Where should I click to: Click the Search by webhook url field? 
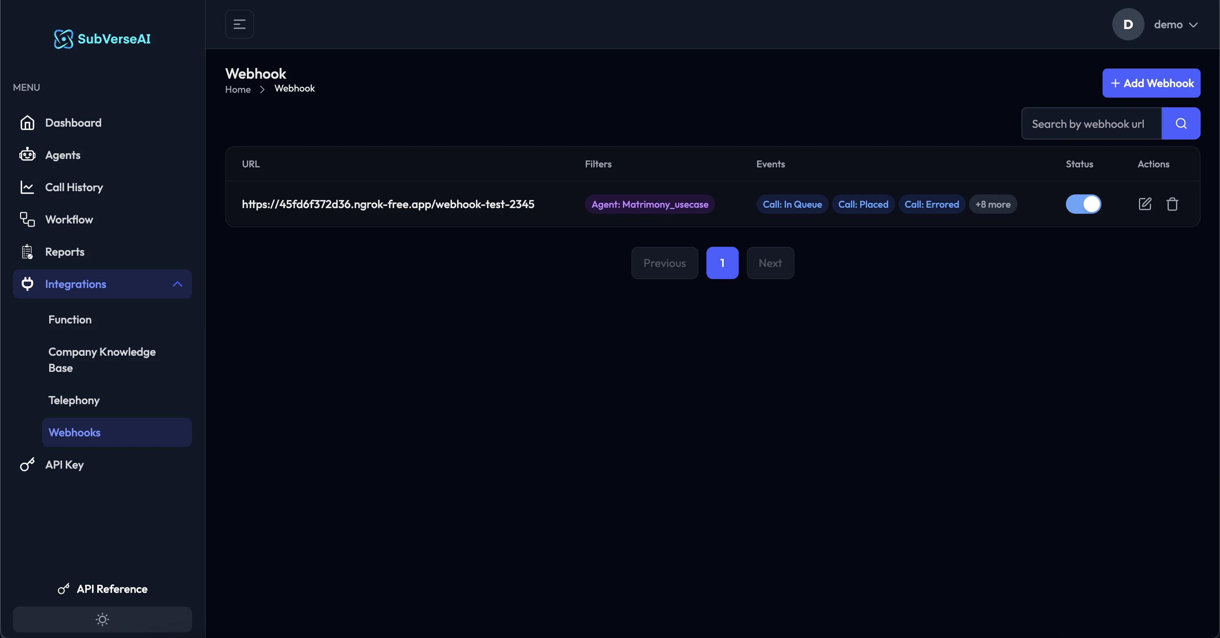(1091, 123)
